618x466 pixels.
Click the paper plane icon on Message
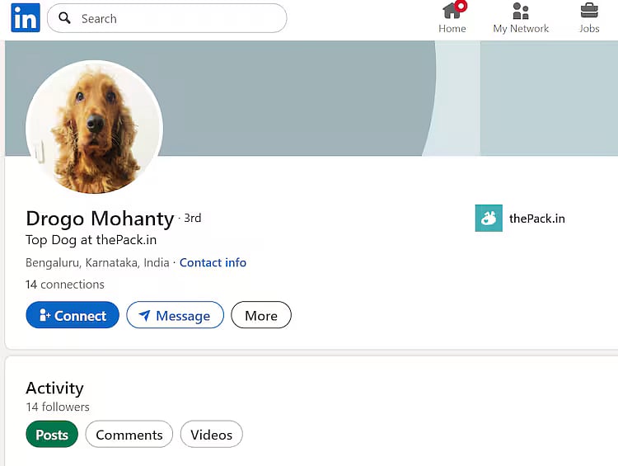pyautogui.click(x=144, y=316)
